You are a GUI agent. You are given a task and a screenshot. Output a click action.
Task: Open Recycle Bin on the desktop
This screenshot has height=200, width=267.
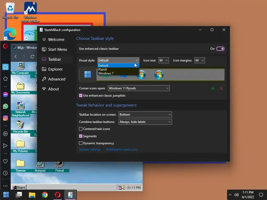pos(10,10)
